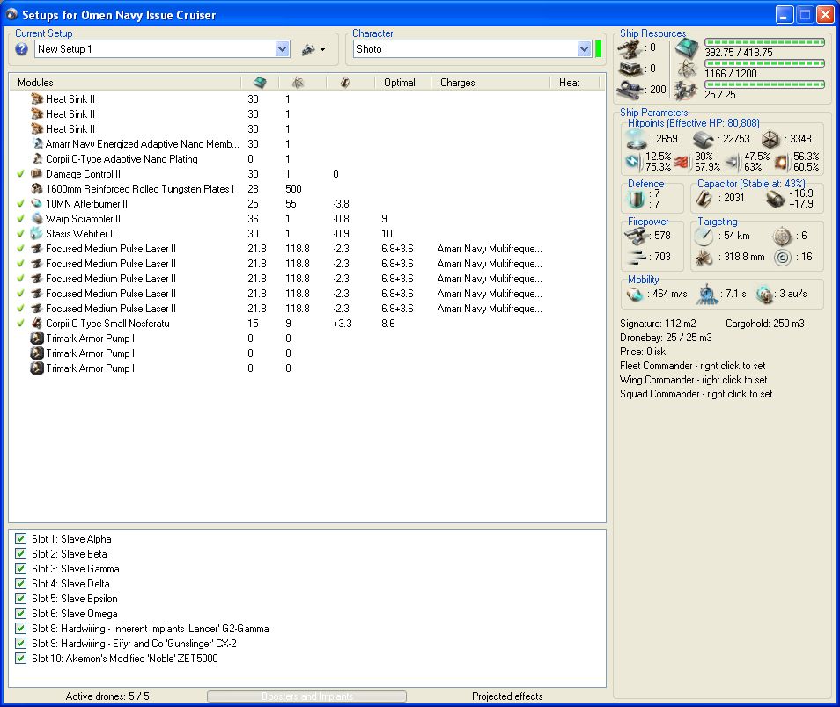Click the Damage Control II module icon
840x707 pixels.
click(x=37, y=174)
